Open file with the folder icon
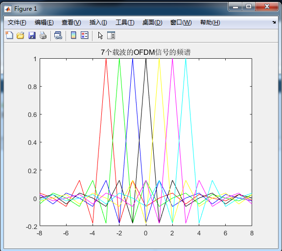The height and width of the screenshot is (251, 282). pyautogui.click(x=21, y=35)
